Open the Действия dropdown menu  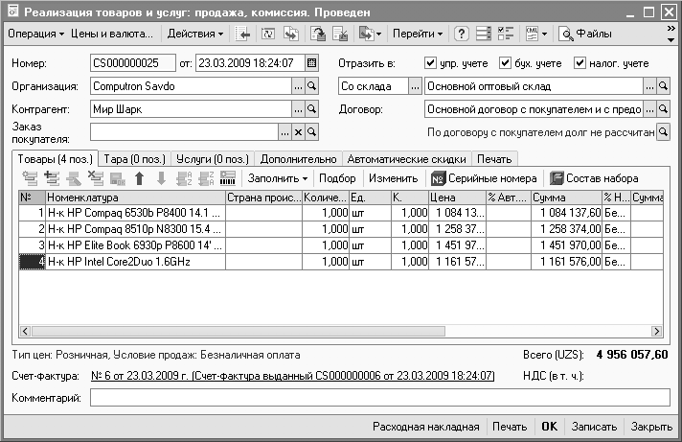coord(194,35)
